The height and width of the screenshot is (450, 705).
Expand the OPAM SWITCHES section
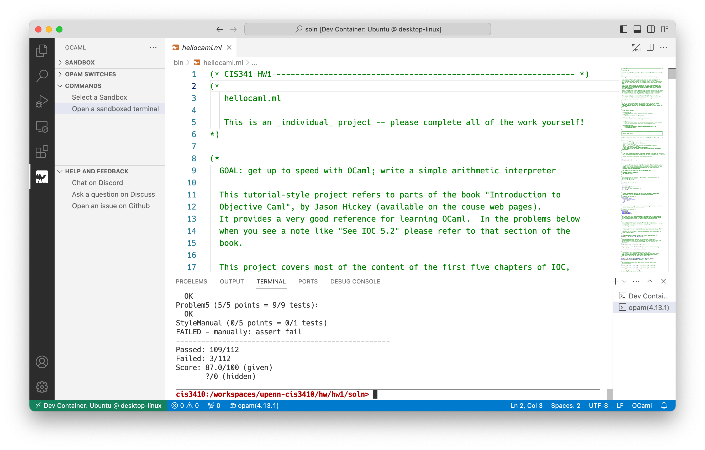90,74
